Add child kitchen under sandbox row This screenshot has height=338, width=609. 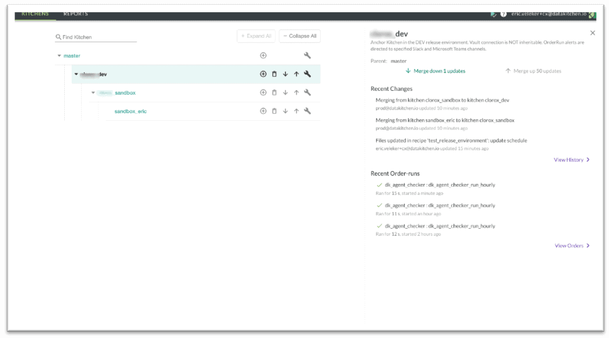[x=263, y=93]
